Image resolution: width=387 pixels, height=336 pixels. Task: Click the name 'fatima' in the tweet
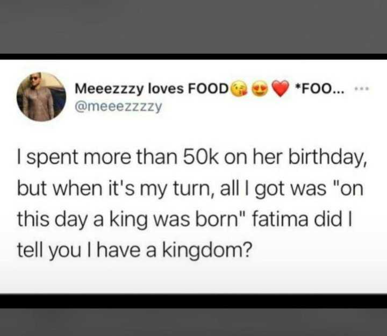tap(280, 219)
